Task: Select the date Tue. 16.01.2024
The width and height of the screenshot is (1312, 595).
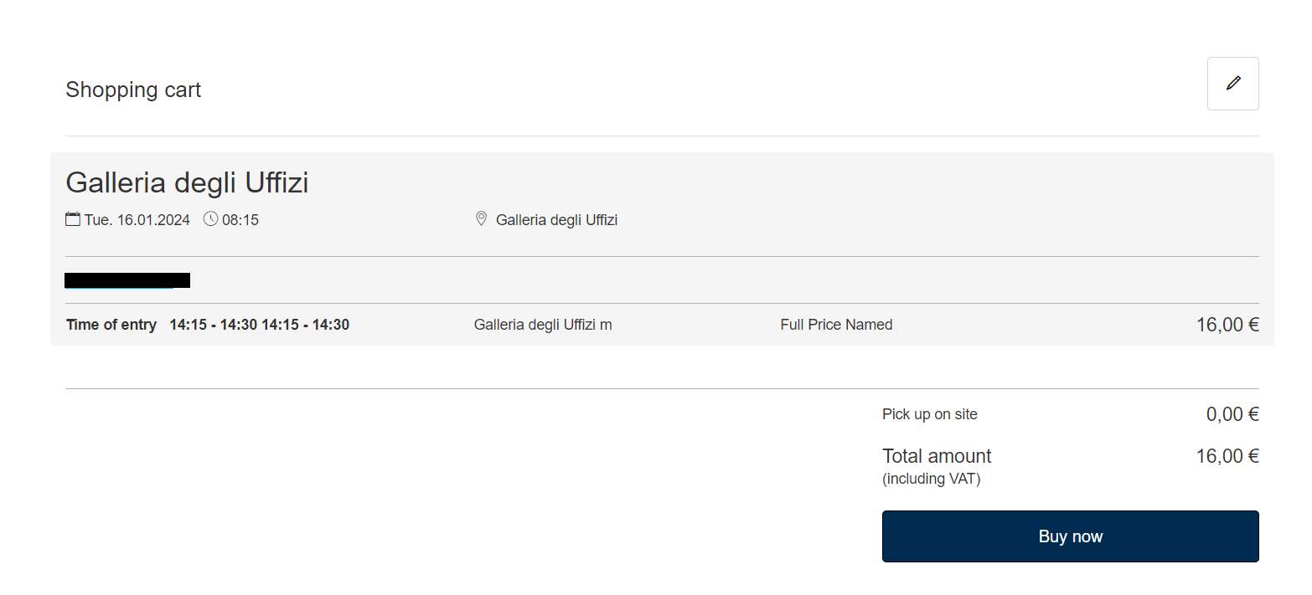Action: pyautogui.click(x=137, y=220)
